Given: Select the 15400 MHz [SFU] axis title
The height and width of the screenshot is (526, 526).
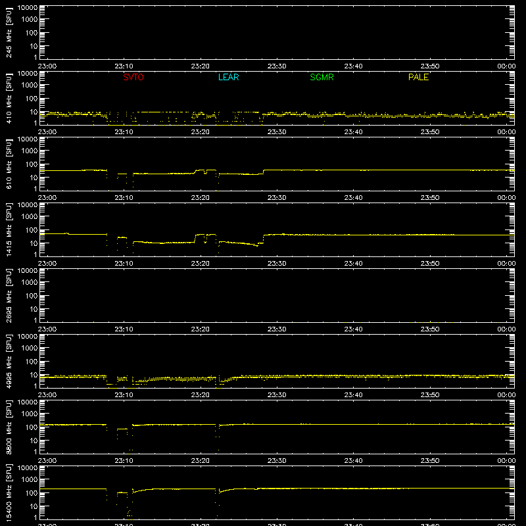Looking at the screenshot, I should point(9,492).
